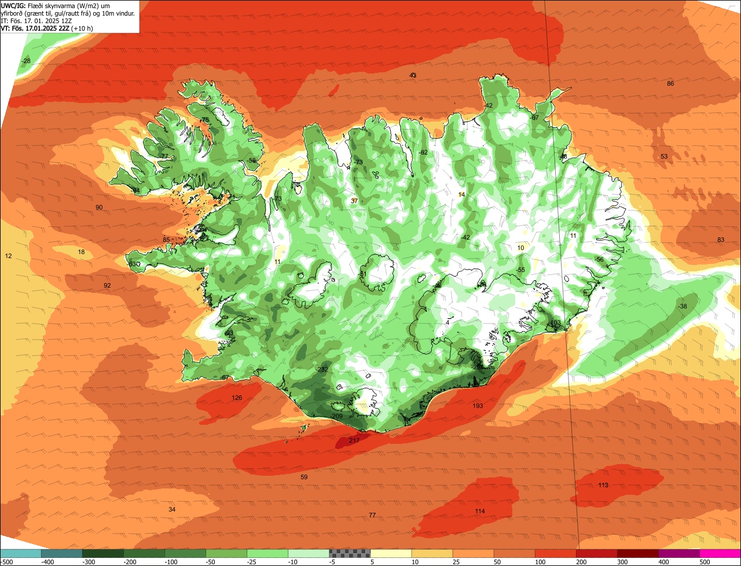
Task: Click the '100' label on the legend scale
Action: tap(539, 562)
